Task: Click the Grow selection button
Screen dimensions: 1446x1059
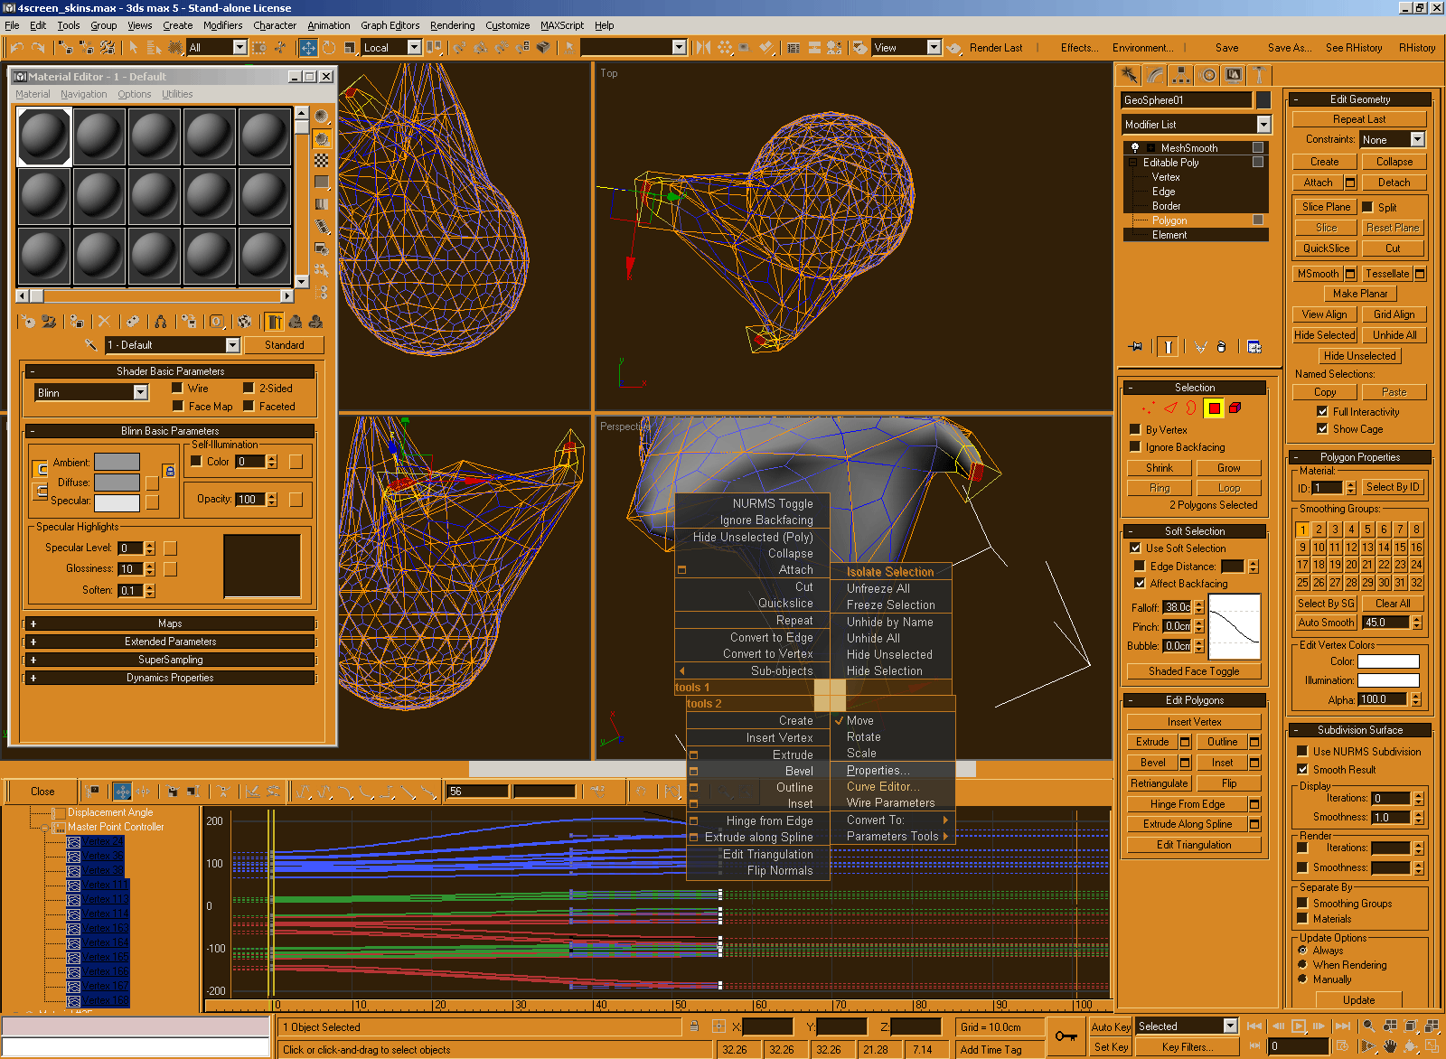Action: (1228, 467)
